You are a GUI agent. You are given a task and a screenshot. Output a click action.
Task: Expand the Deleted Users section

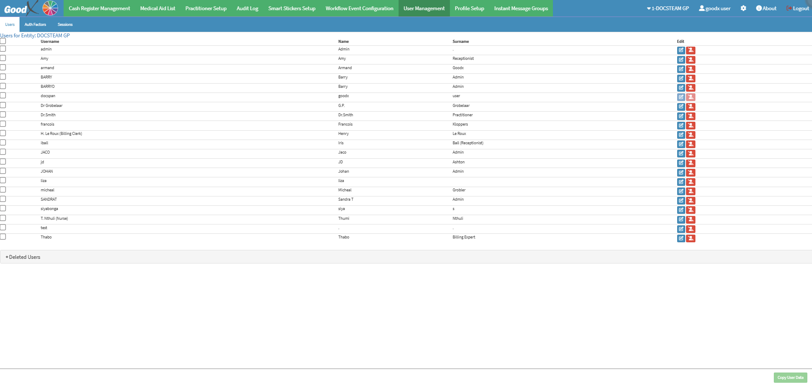pyautogui.click(x=23, y=257)
